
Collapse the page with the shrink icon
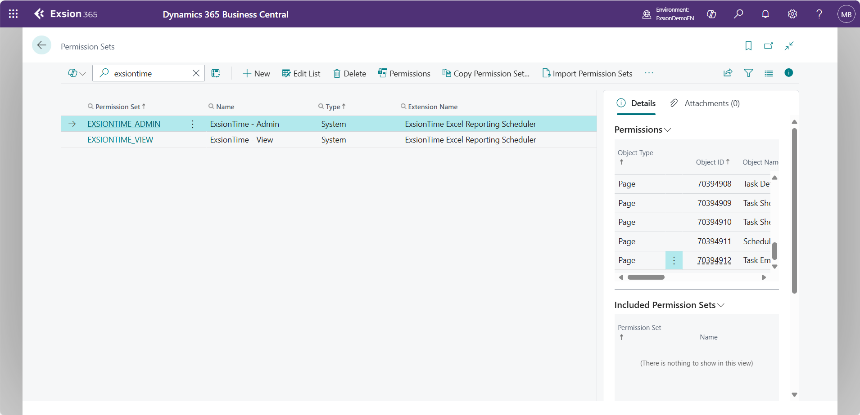[789, 46]
